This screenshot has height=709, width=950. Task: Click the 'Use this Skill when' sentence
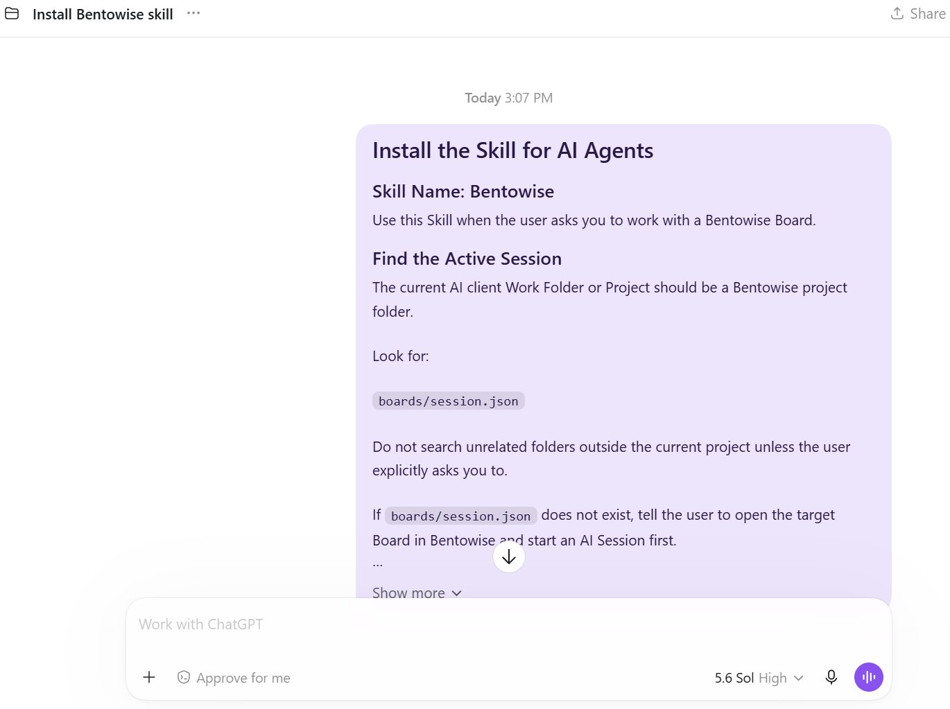coord(594,220)
